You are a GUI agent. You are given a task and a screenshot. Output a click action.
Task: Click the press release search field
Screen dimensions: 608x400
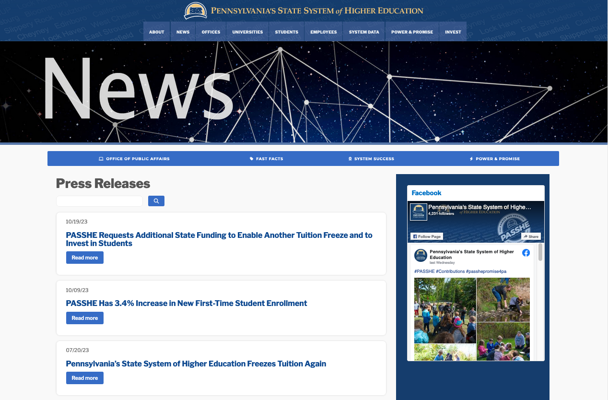click(x=99, y=201)
